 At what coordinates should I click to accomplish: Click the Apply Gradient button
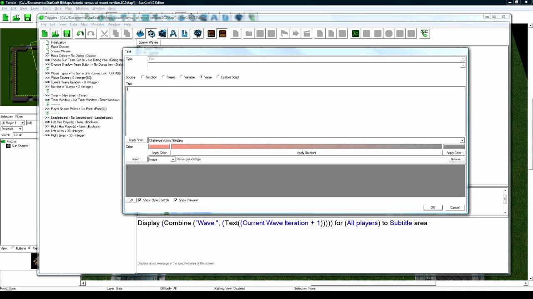pyautogui.click(x=306, y=153)
